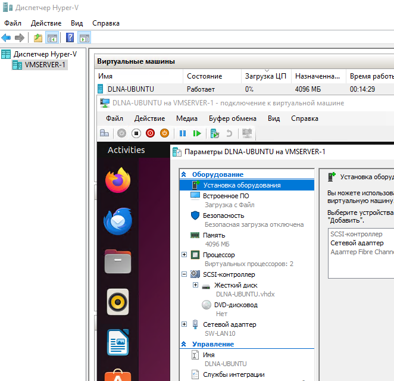The height and width of the screenshot is (381, 394).
Task: Sort by Состояние column header
Action: pyautogui.click(x=212, y=76)
